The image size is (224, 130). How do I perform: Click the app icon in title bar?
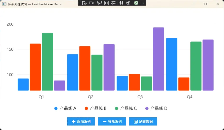click(4, 4)
